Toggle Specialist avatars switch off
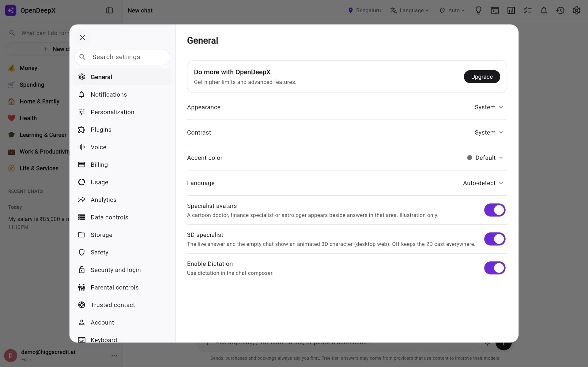 coord(495,210)
